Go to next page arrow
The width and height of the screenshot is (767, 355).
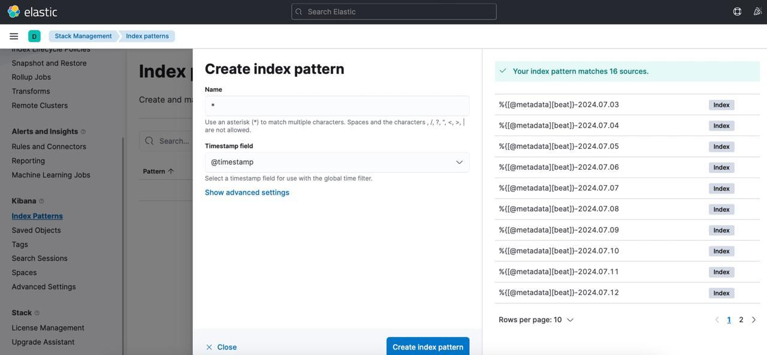[x=754, y=320]
